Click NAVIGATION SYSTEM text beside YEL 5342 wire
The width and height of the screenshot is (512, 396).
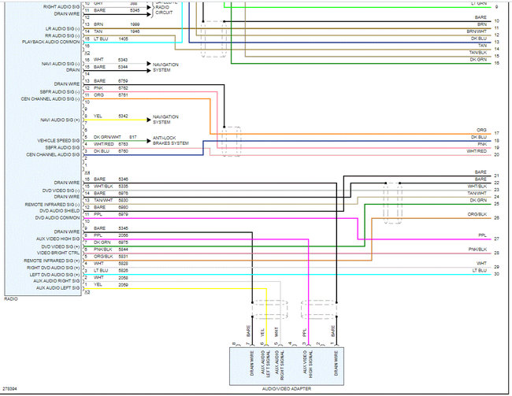click(x=165, y=120)
